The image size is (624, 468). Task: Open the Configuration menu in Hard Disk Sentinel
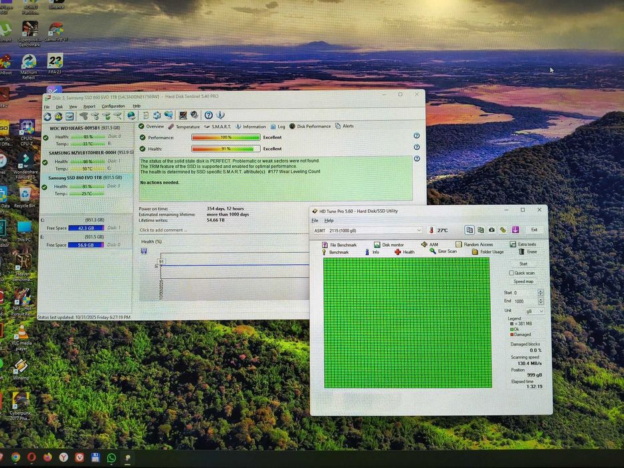click(x=113, y=106)
